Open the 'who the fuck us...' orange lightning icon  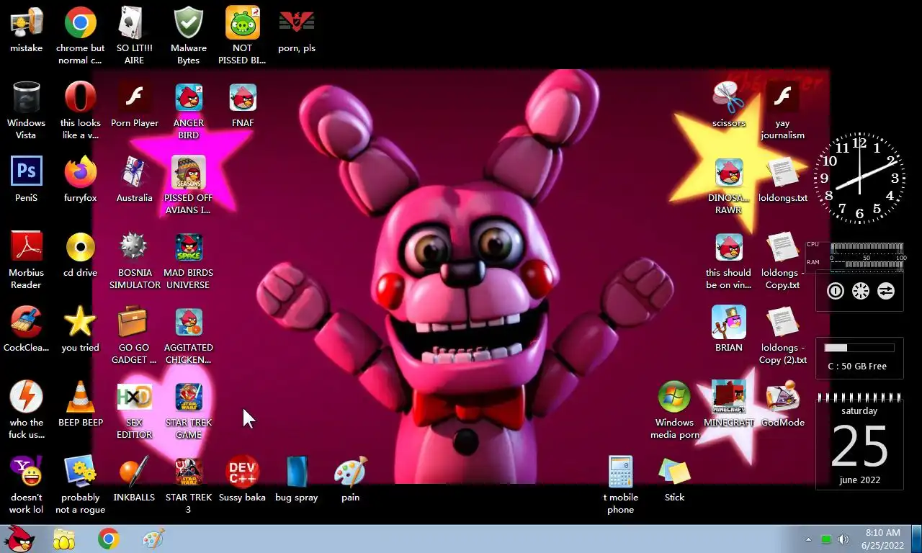click(x=26, y=397)
